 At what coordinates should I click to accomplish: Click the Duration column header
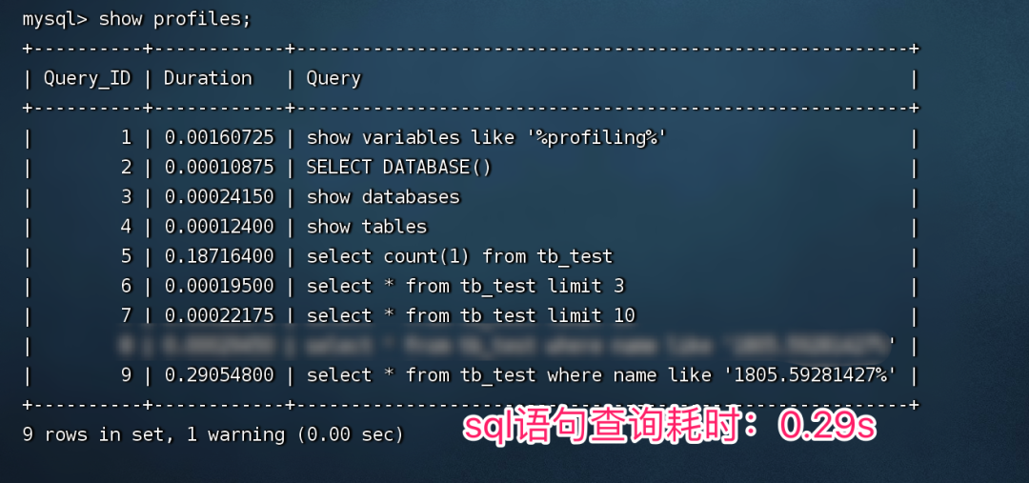[x=208, y=78]
